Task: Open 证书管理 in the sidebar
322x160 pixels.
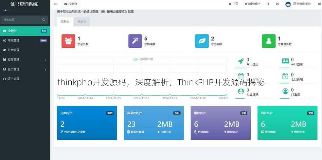Action: tap(25, 79)
